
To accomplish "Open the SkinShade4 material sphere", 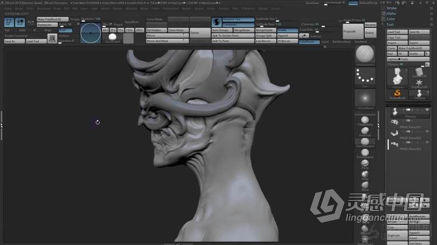I will (112, 38).
